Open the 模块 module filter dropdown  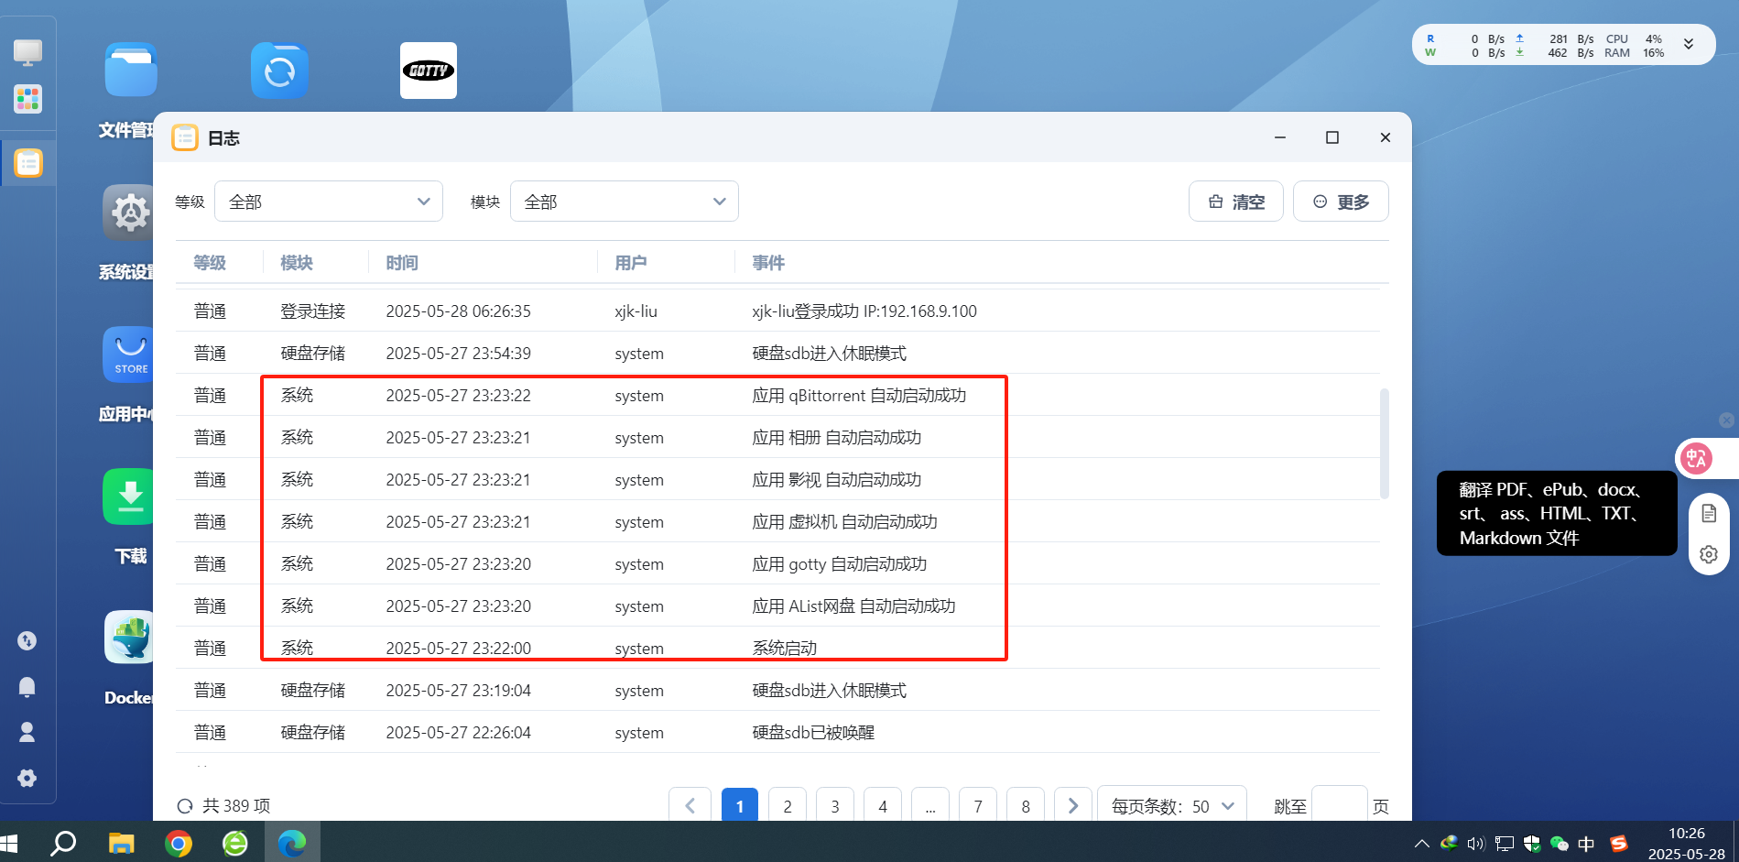point(625,202)
